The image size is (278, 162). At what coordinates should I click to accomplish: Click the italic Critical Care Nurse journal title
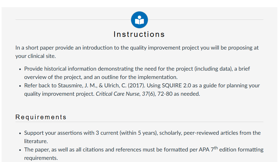coord(117,94)
